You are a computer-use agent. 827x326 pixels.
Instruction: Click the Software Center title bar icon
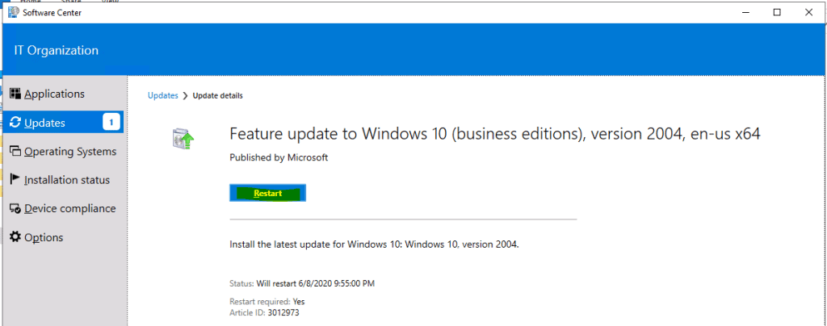pyautogui.click(x=14, y=12)
